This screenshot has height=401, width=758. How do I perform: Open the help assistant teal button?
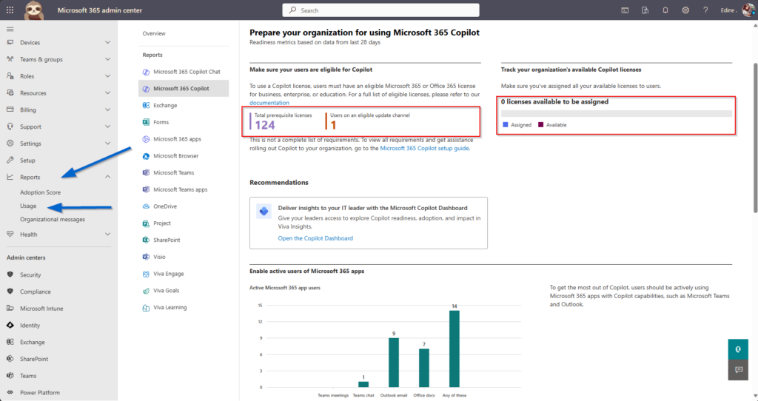(x=738, y=349)
